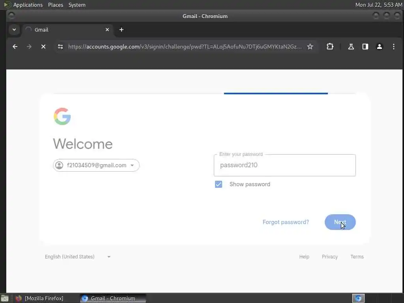Image resolution: width=404 pixels, height=303 pixels.
Task: Select the Gmail tab
Action: click(67, 30)
